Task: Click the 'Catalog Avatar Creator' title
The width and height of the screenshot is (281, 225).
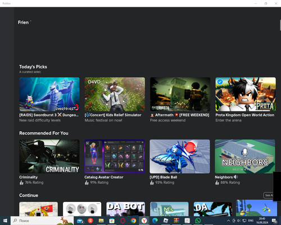Action: pyautogui.click(x=104, y=177)
